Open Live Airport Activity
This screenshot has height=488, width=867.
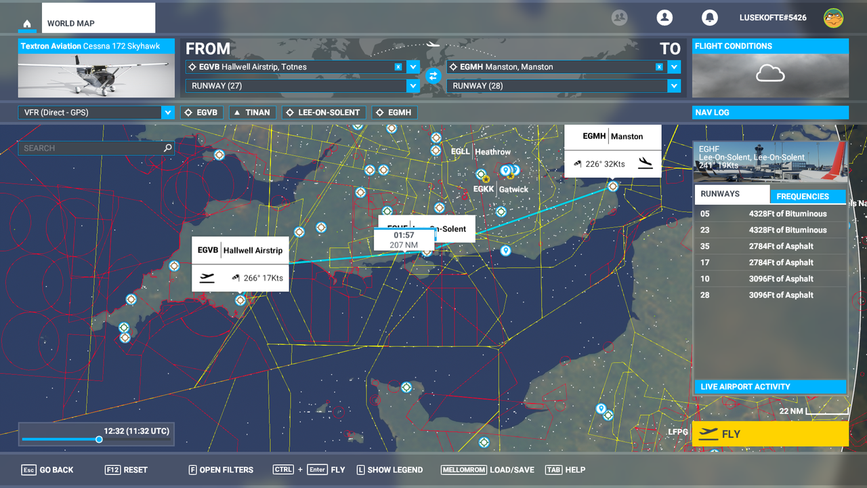(x=770, y=387)
